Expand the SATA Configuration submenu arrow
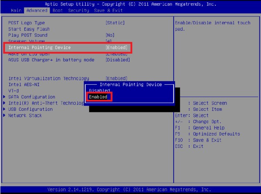This screenshot has width=261, height=194. [x=5, y=97]
